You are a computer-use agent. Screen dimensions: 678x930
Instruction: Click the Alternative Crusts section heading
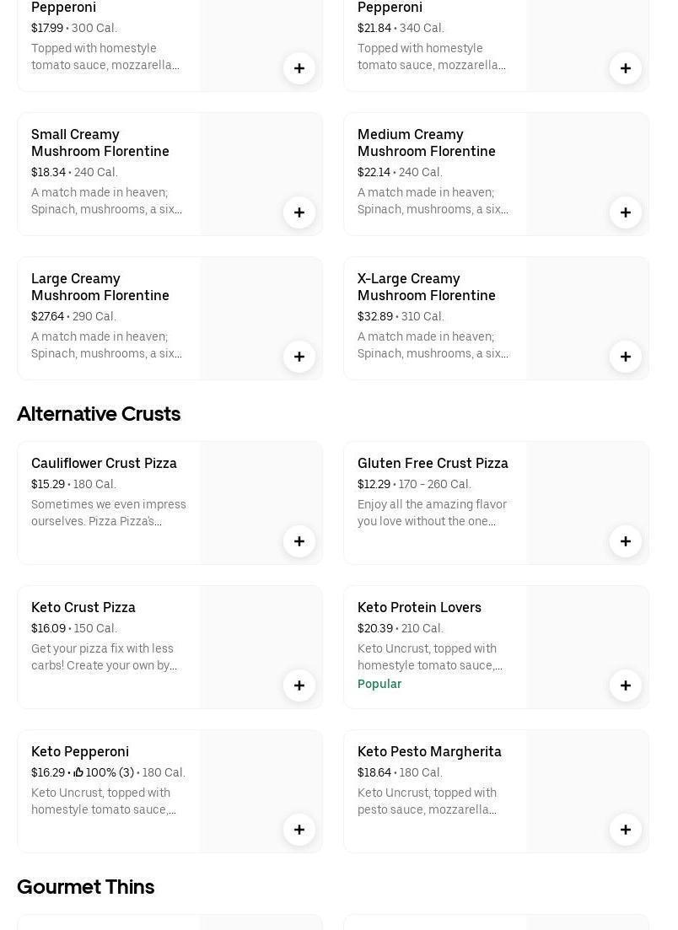[x=99, y=414]
